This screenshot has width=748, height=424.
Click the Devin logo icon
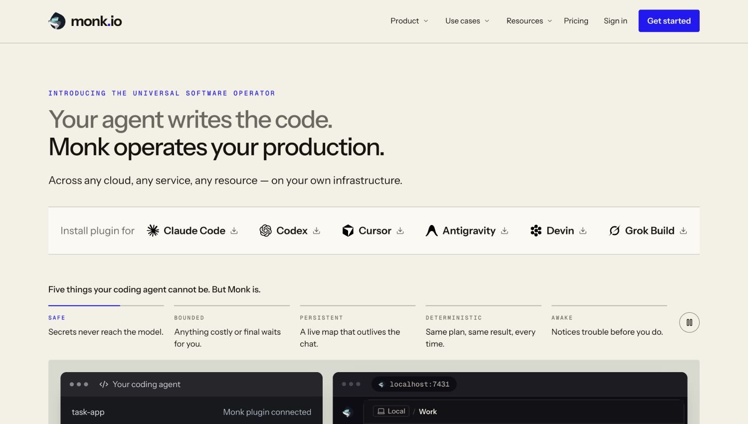click(x=536, y=230)
